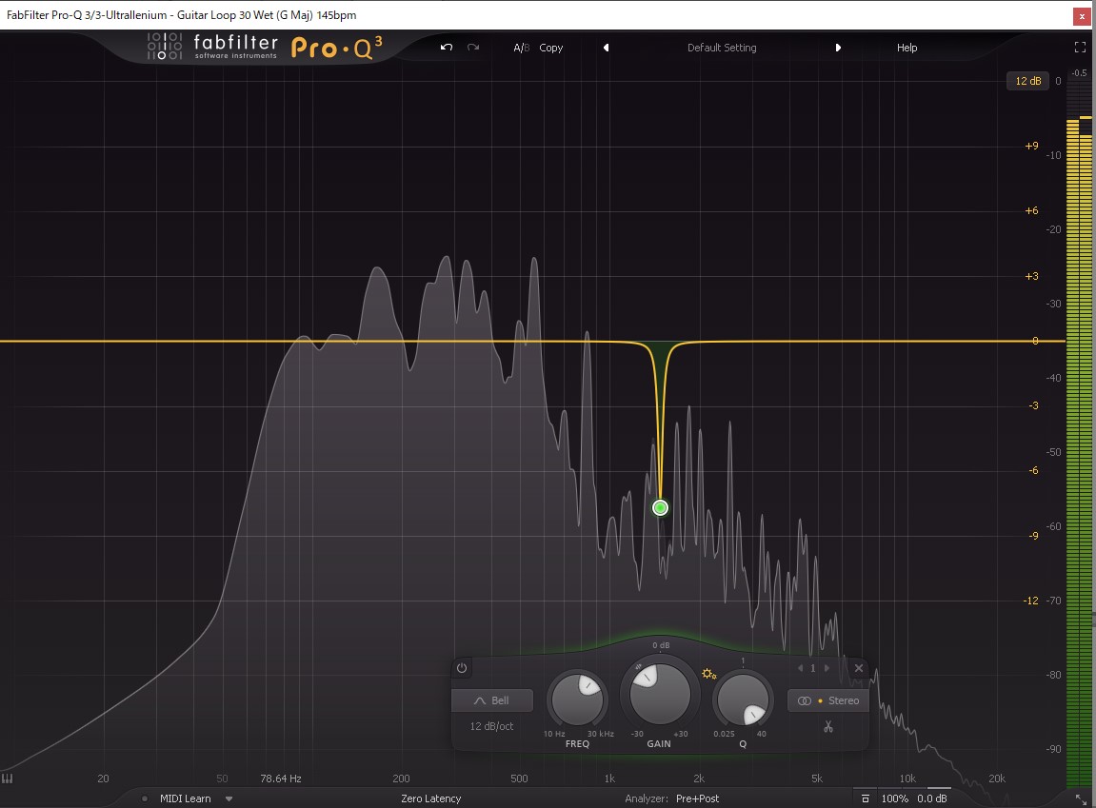Open the 12 dB display range selector

click(x=1027, y=81)
